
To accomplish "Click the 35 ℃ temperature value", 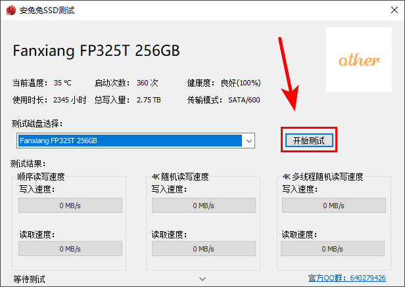I will pos(62,83).
